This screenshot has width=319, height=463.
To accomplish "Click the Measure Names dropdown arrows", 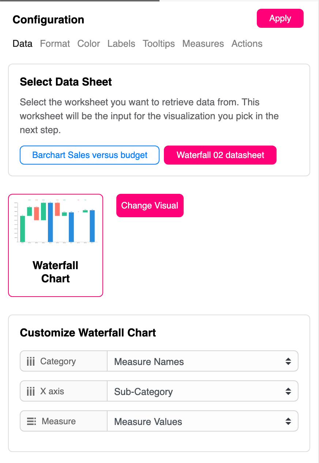I will click(288, 362).
